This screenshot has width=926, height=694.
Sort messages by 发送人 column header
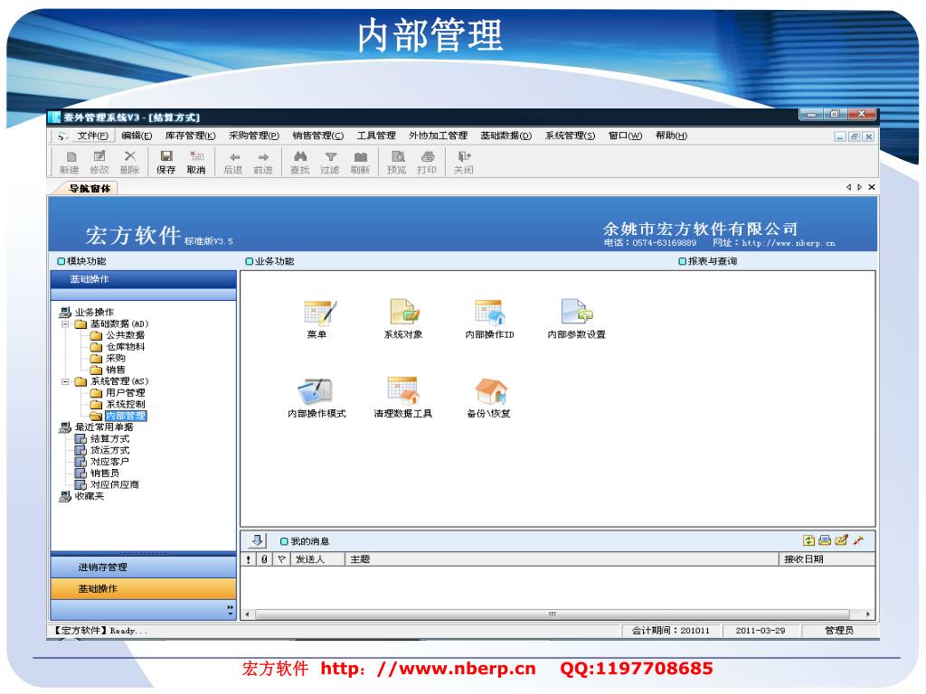pyautogui.click(x=317, y=558)
